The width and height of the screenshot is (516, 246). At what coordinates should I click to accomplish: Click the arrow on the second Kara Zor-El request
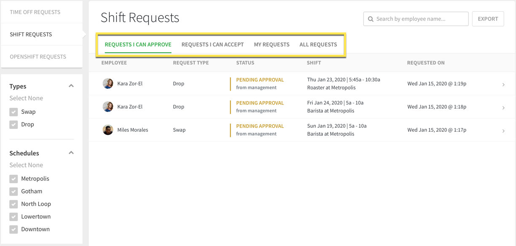(503, 107)
